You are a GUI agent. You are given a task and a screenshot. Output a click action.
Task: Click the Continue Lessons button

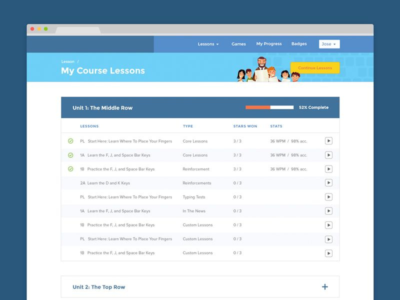pyautogui.click(x=315, y=67)
